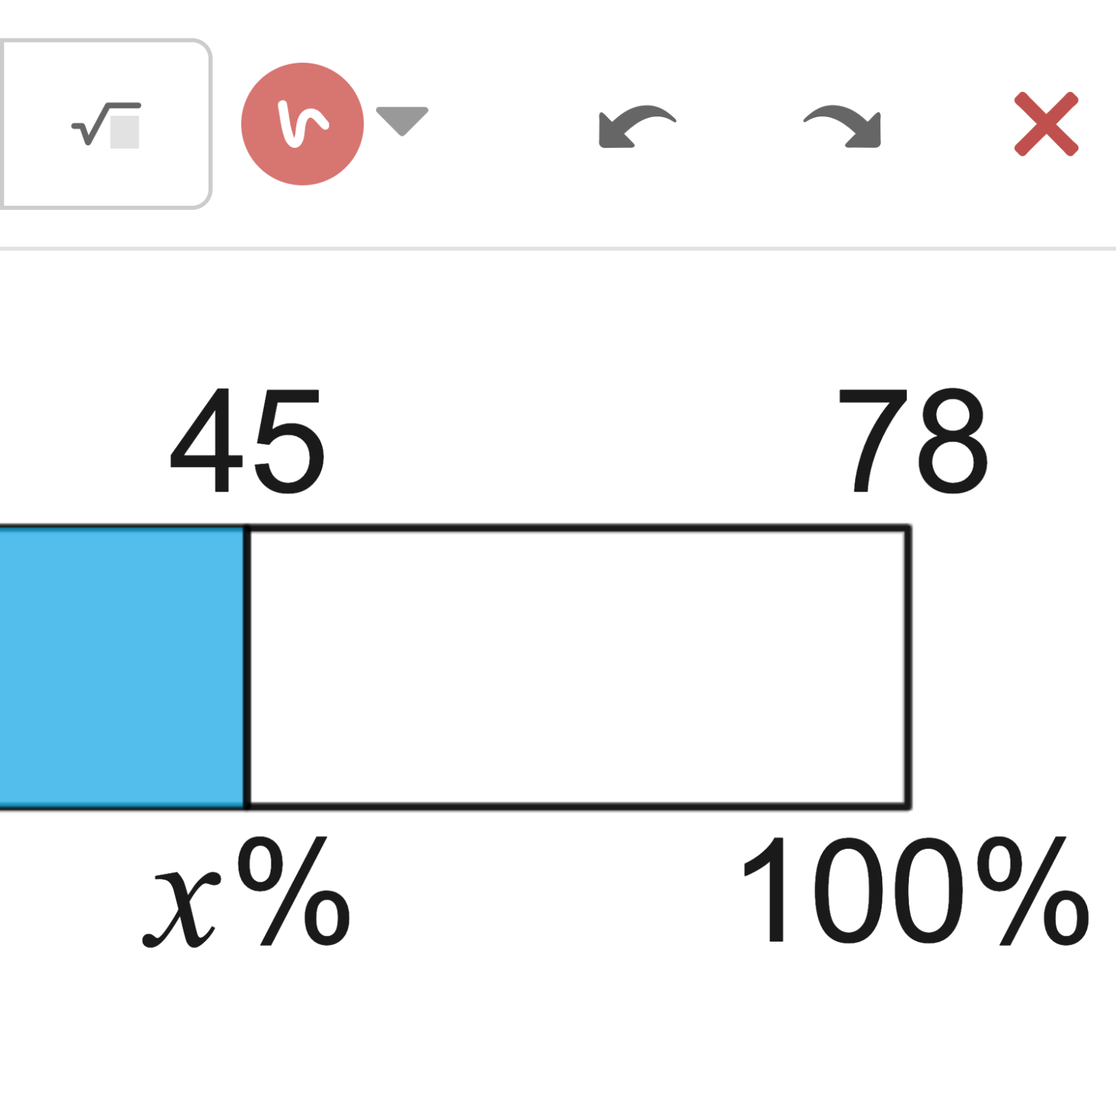Open the square root math input tool

point(105,124)
